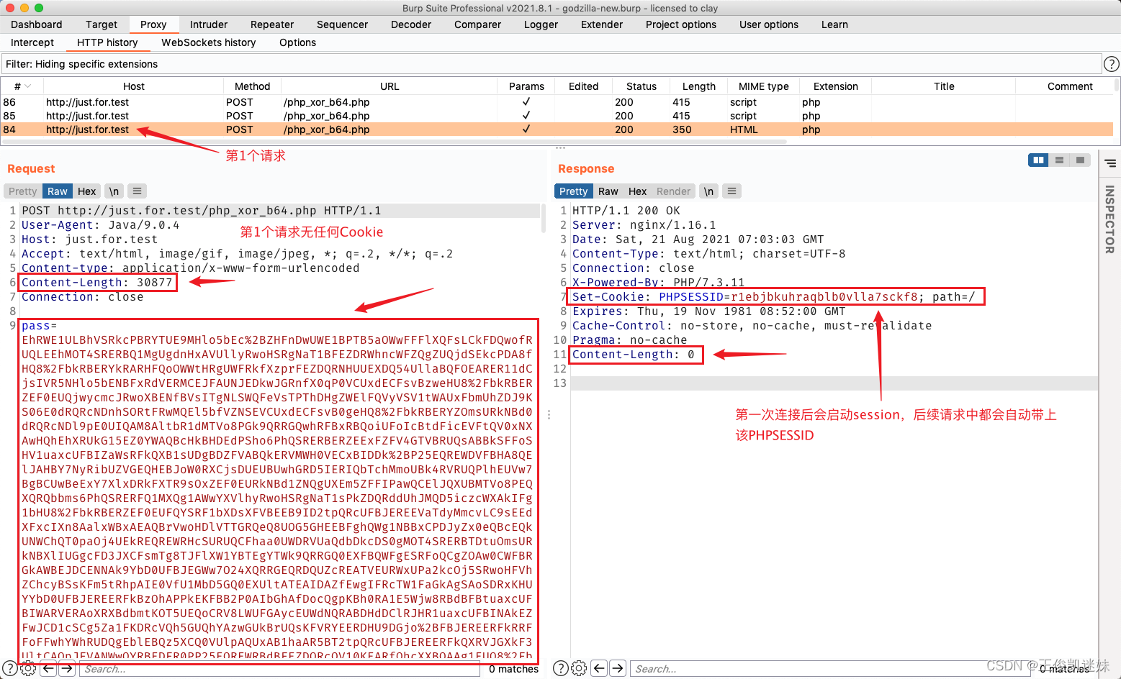Open the Project options tab
This screenshot has width=1121, height=679.
point(681,24)
